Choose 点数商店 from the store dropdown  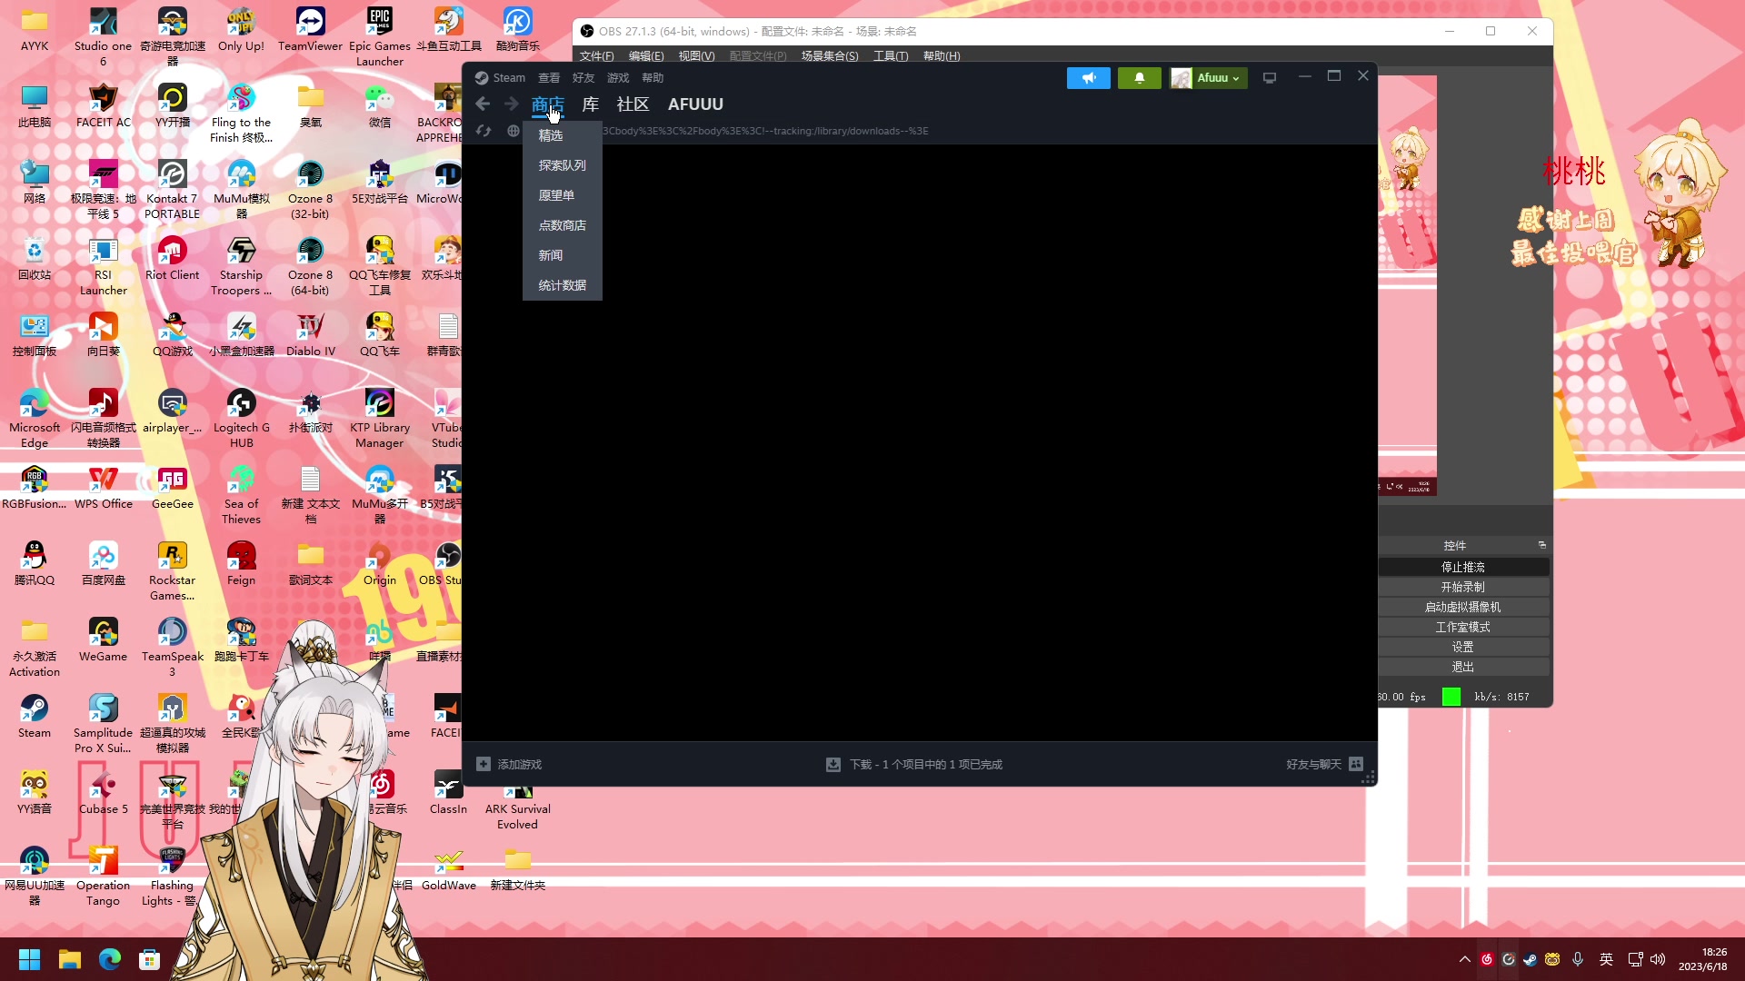[563, 226]
